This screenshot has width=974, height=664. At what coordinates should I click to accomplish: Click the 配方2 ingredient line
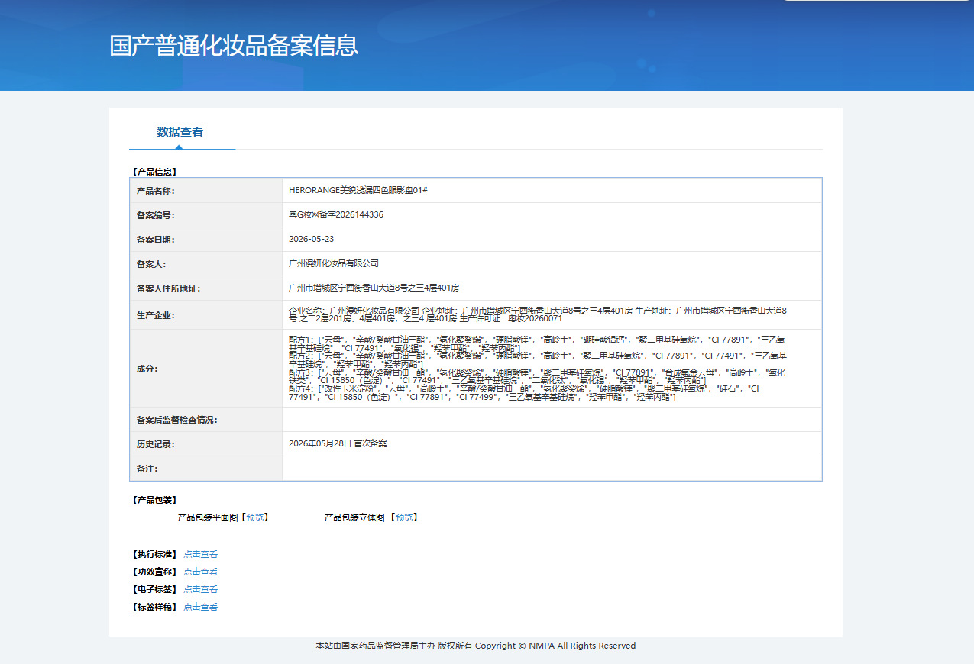click(538, 359)
